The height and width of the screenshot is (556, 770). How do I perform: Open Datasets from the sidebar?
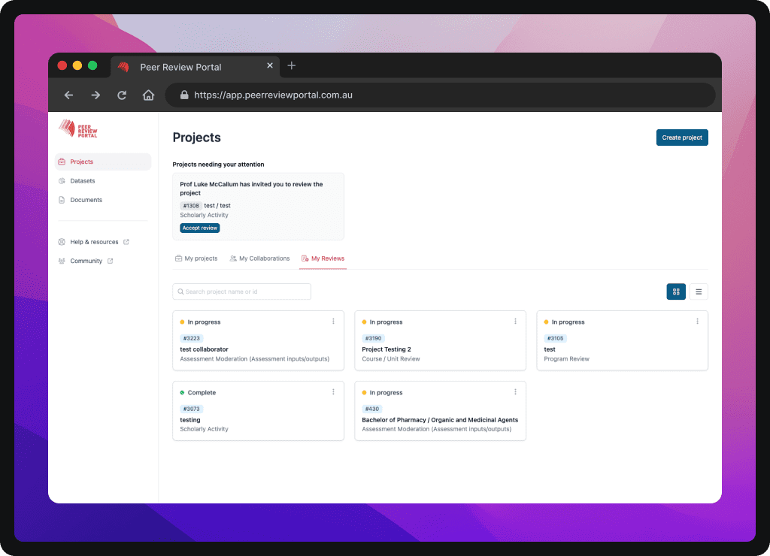82,181
